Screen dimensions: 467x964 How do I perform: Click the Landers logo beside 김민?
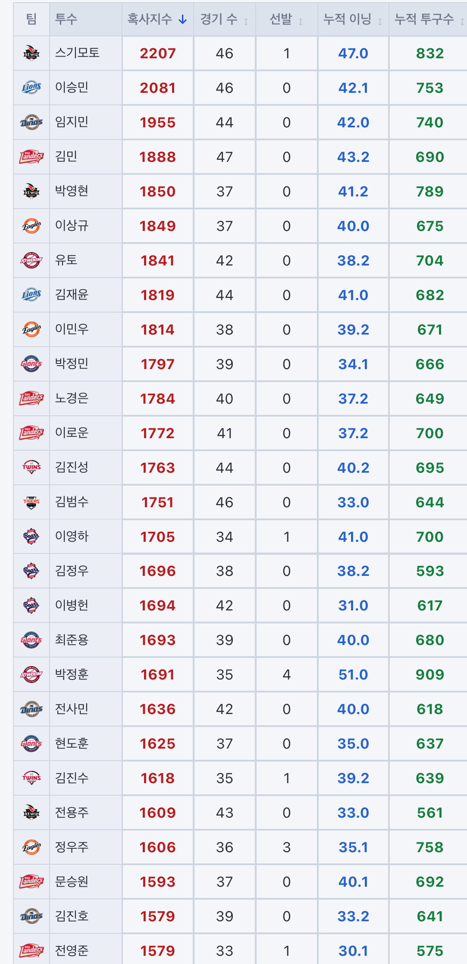31,157
